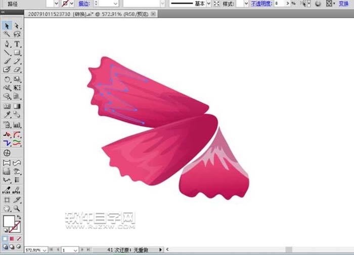The height and width of the screenshot is (255, 354).
Task: Choose the Type tool
Action: point(17,44)
